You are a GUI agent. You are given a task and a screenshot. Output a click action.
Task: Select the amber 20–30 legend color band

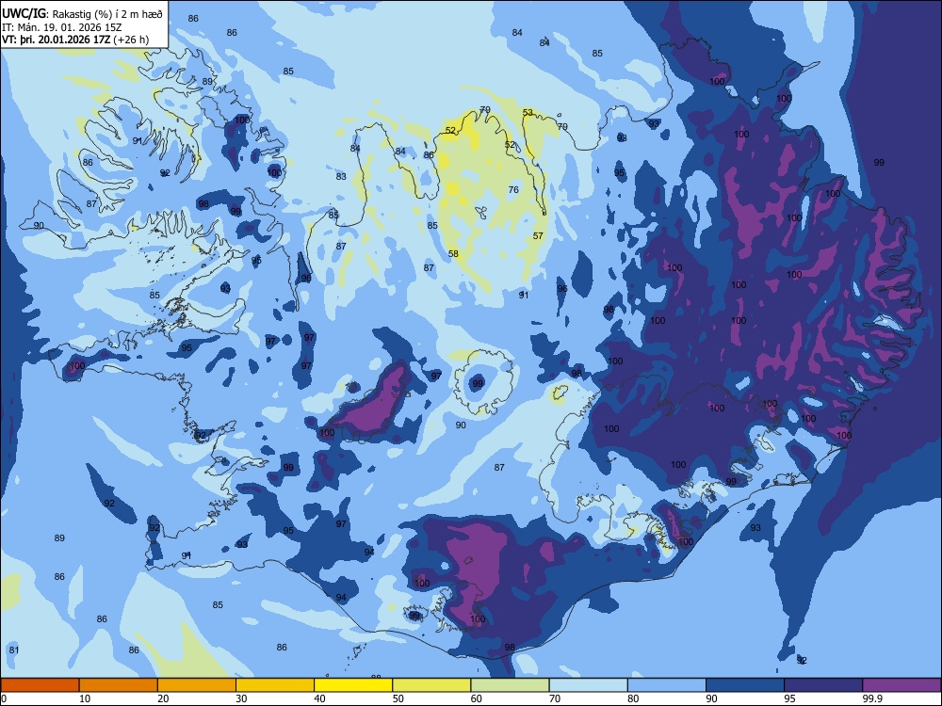(x=197, y=685)
